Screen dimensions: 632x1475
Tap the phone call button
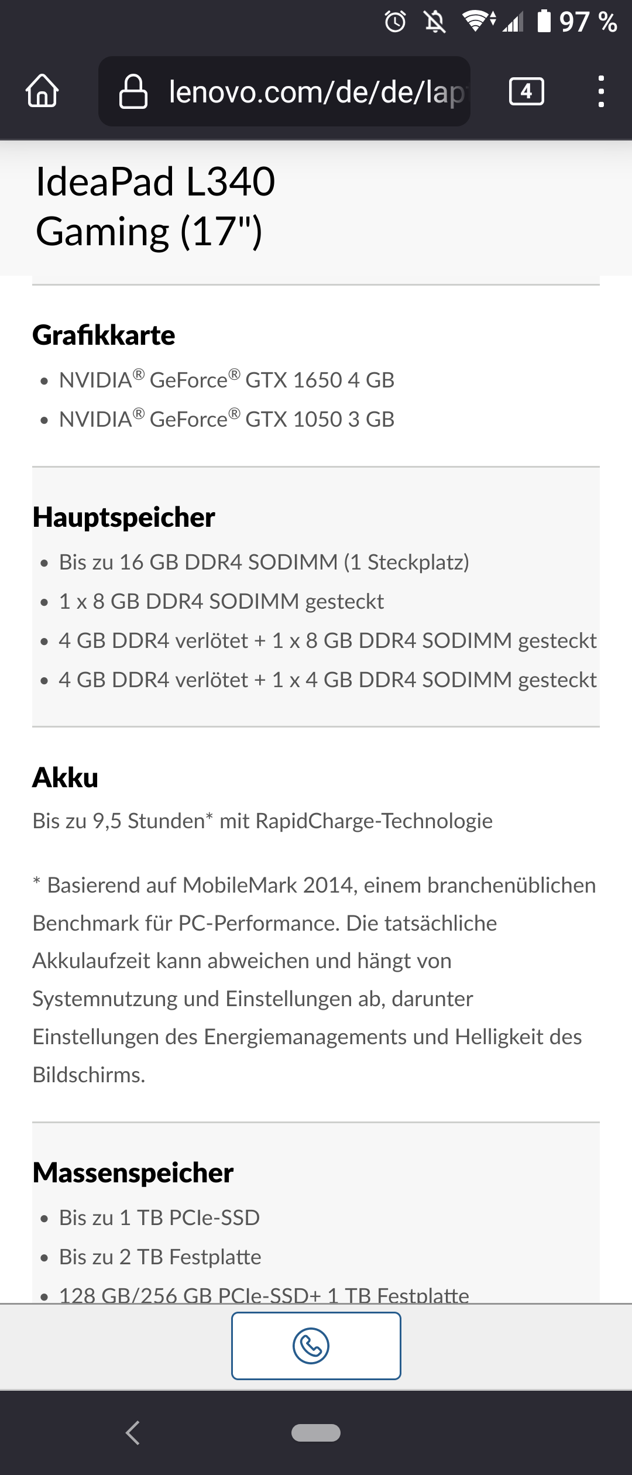(x=316, y=1346)
